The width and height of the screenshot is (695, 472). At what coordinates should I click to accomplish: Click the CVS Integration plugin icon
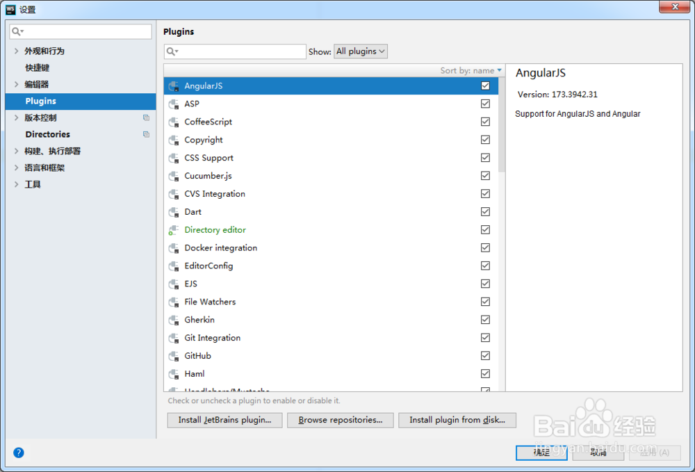pos(174,194)
